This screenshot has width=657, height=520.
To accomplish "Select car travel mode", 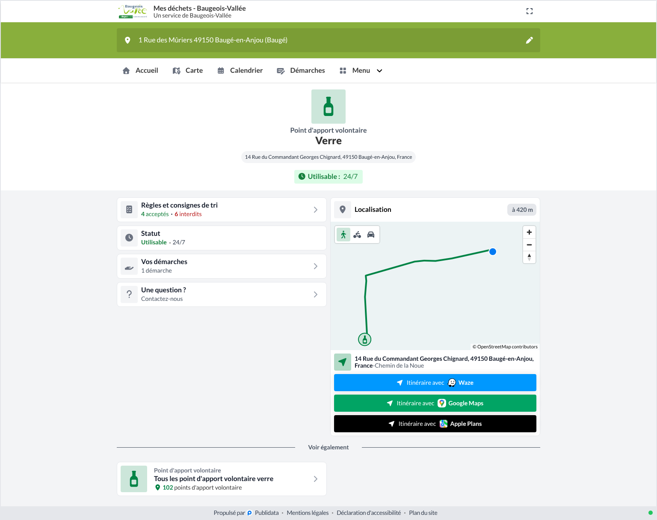I will (371, 235).
